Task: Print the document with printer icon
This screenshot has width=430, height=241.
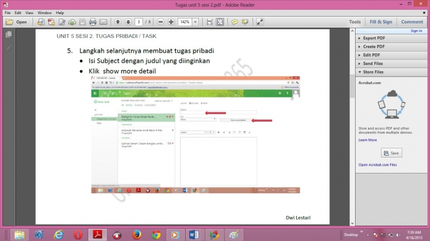Action: (x=93, y=22)
